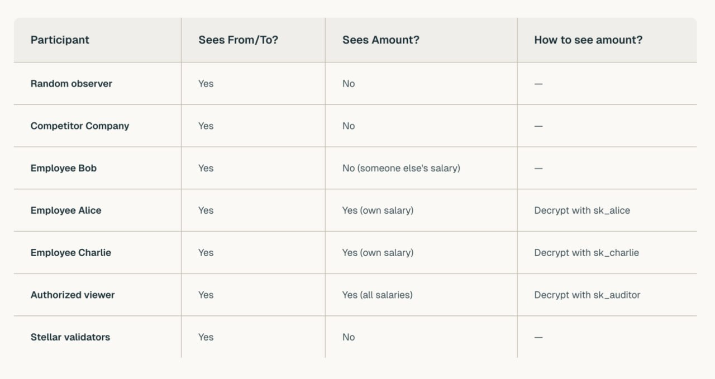Select the Competitor Company row label
715x379 pixels.
80,126
